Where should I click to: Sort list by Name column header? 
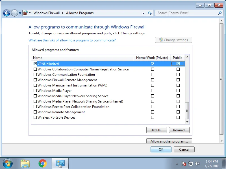point(82,58)
